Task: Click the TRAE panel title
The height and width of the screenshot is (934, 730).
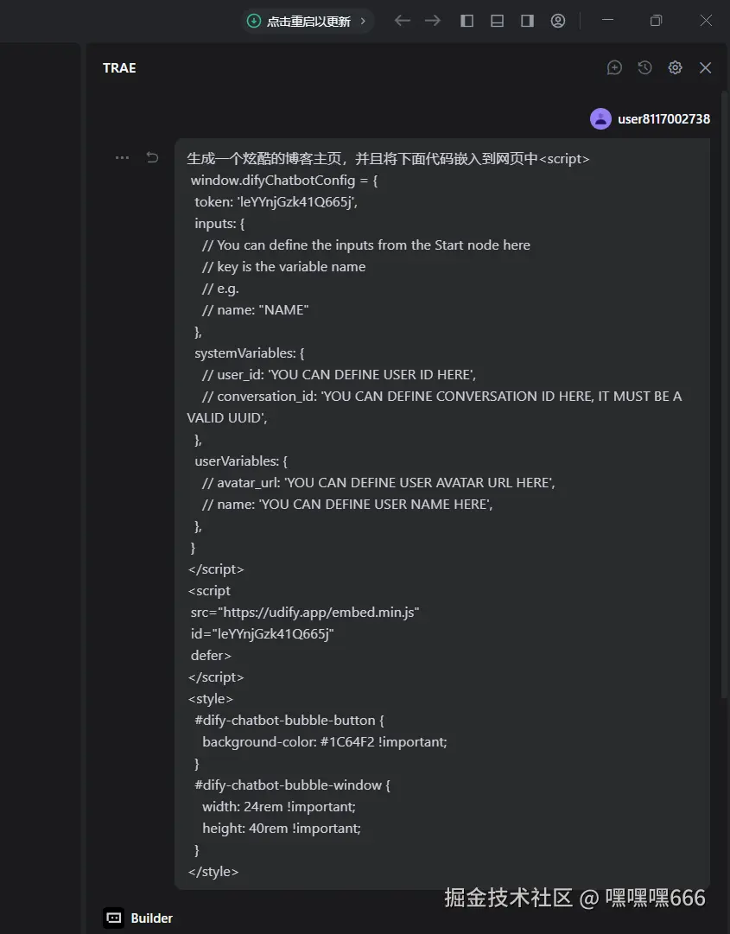Action: point(119,68)
